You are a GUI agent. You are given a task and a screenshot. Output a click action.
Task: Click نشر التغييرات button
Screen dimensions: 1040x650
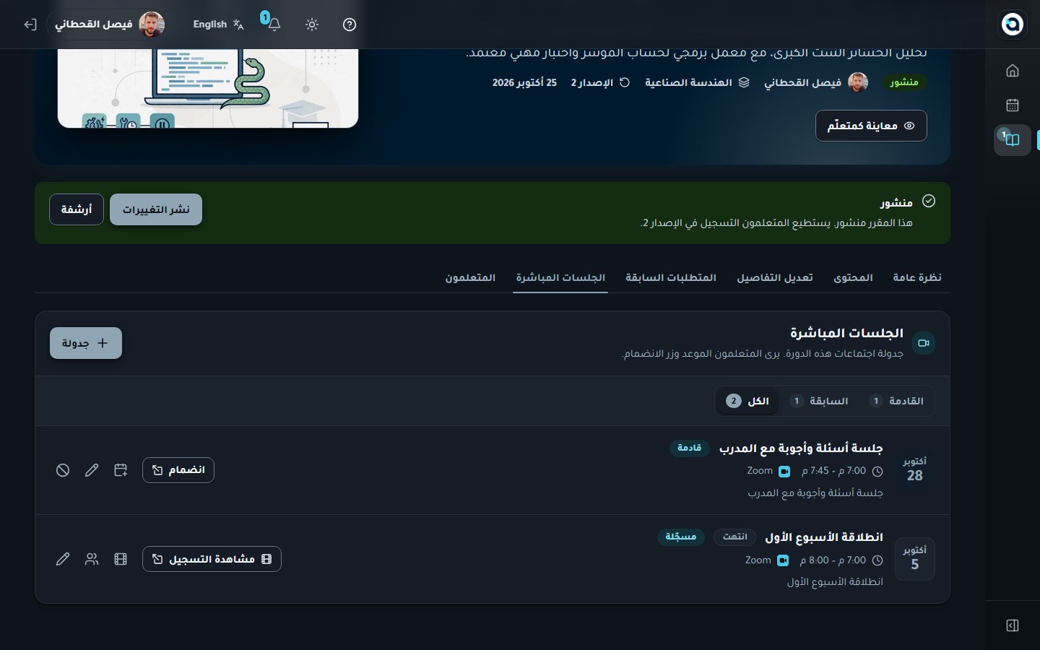click(x=156, y=209)
